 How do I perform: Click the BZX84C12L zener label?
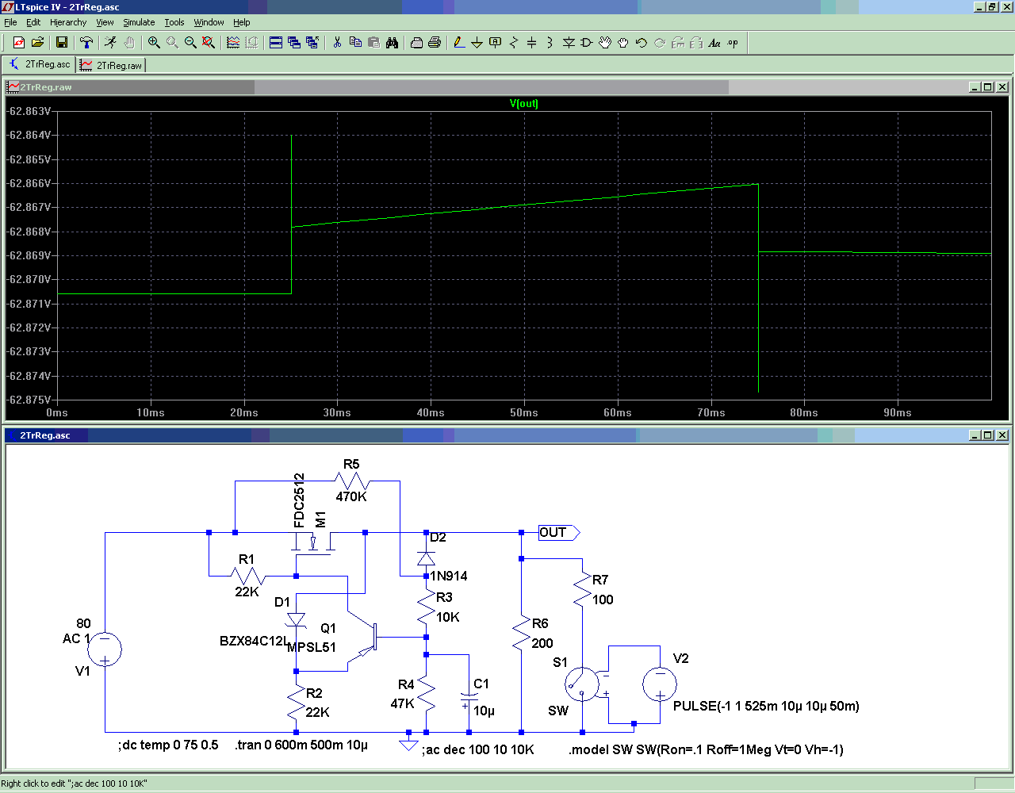coord(254,641)
